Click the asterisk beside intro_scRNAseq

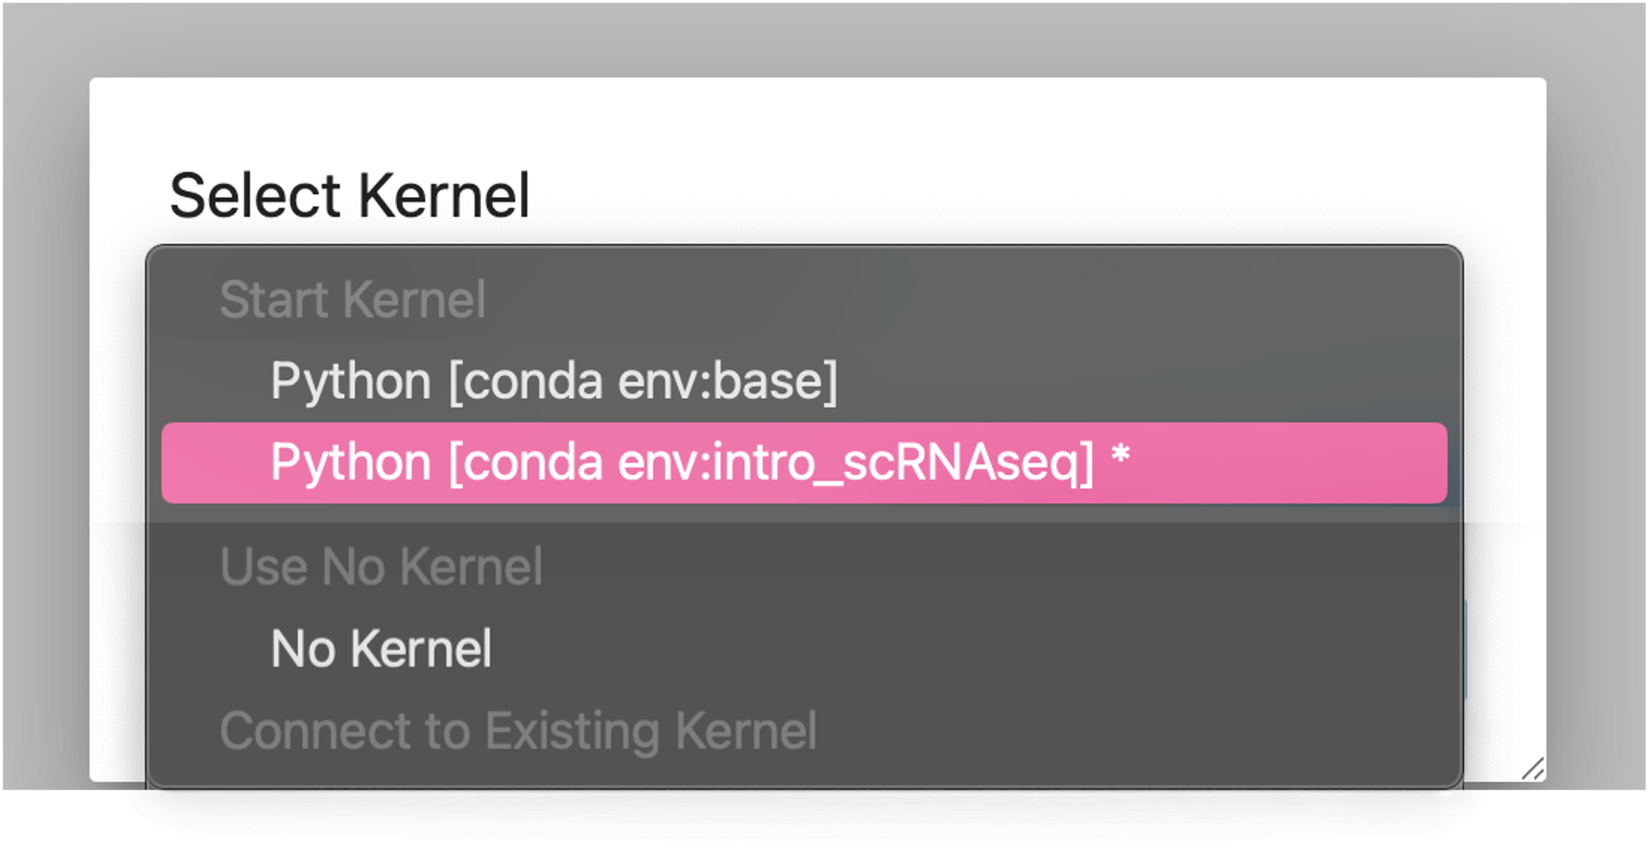pyautogui.click(x=1120, y=454)
